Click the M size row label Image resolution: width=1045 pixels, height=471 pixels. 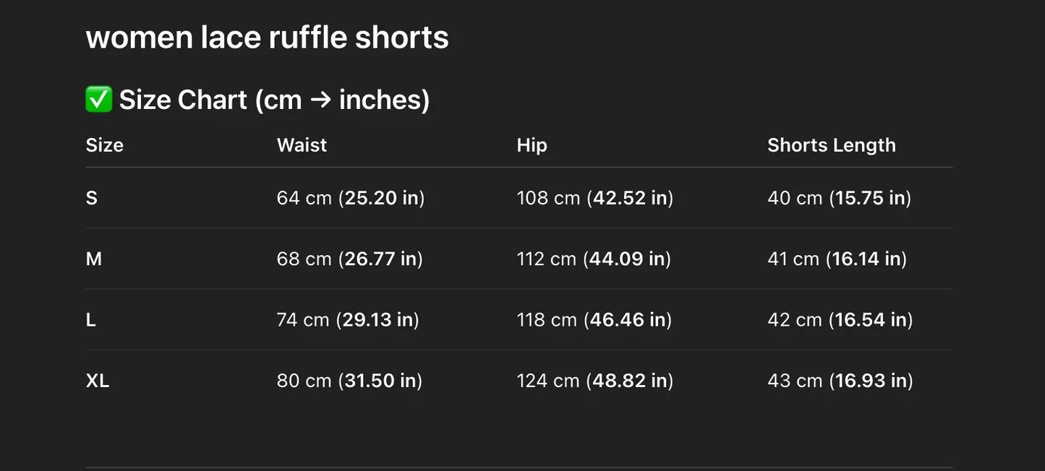click(x=94, y=259)
